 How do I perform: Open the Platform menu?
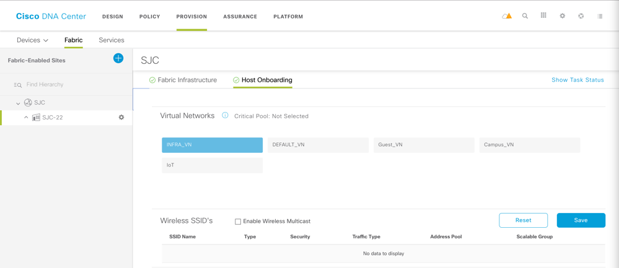point(288,17)
